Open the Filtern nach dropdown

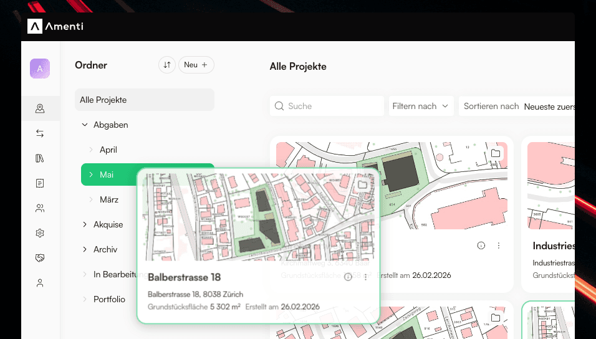tap(421, 106)
